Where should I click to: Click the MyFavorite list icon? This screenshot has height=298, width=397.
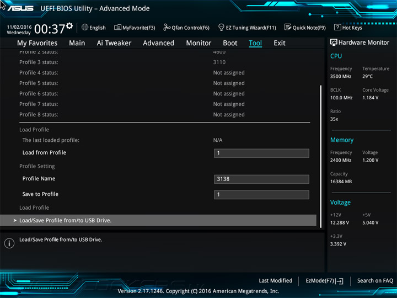117,28
